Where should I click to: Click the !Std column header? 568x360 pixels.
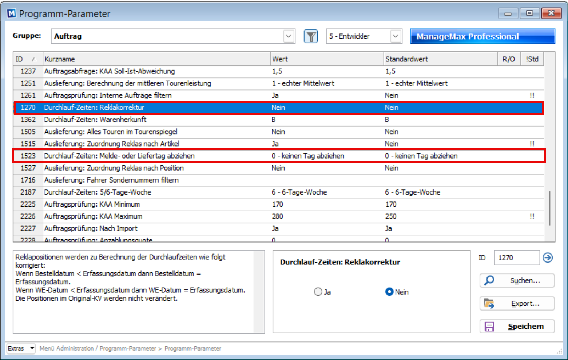click(532, 59)
